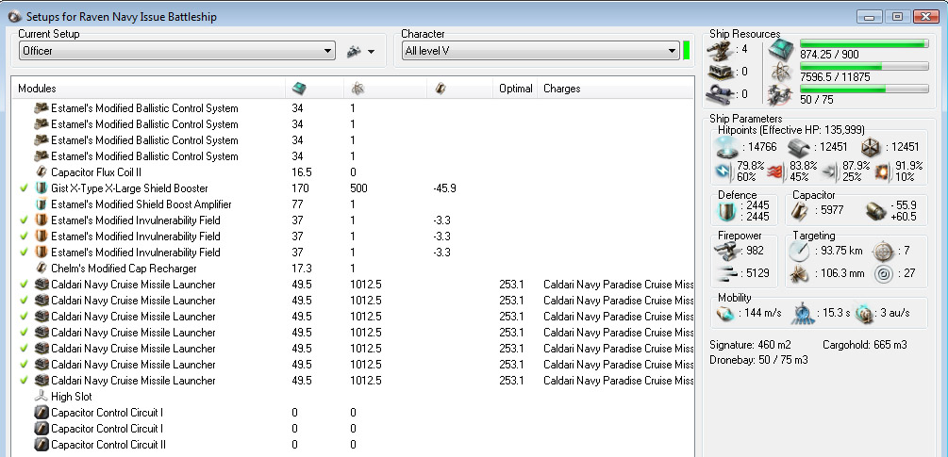
Task: Click the explosive resistance icon showing 91.9%
Action: point(883,171)
